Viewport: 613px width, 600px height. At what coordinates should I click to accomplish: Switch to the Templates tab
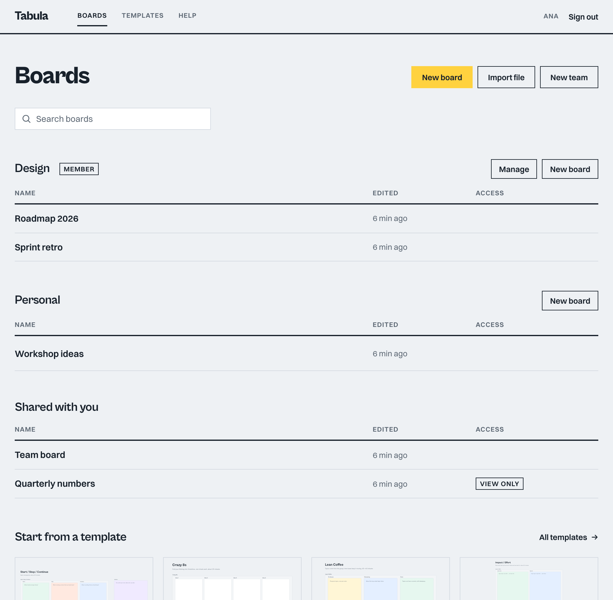[x=143, y=15]
